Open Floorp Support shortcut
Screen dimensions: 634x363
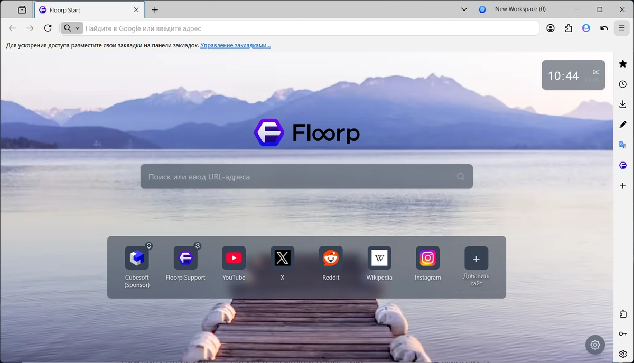185,264
